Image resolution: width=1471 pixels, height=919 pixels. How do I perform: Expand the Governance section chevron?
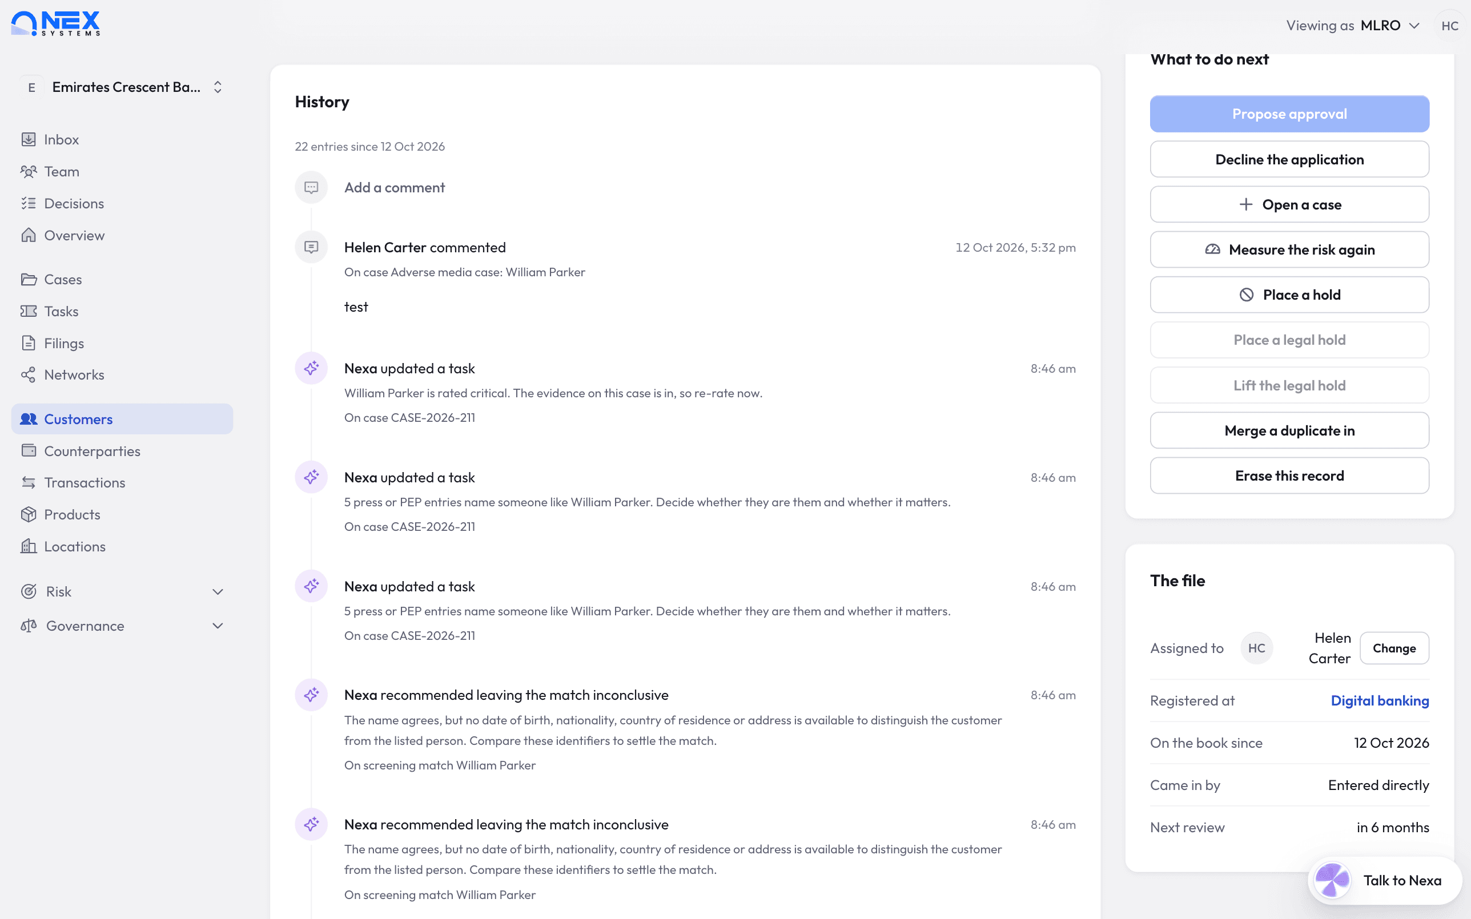tap(218, 626)
